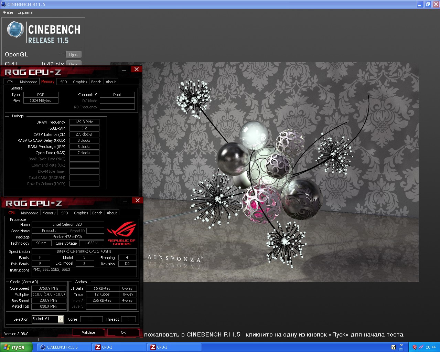Click Core Voltage 1.632 V value
The height and width of the screenshot is (352, 440).
[x=92, y=243]
